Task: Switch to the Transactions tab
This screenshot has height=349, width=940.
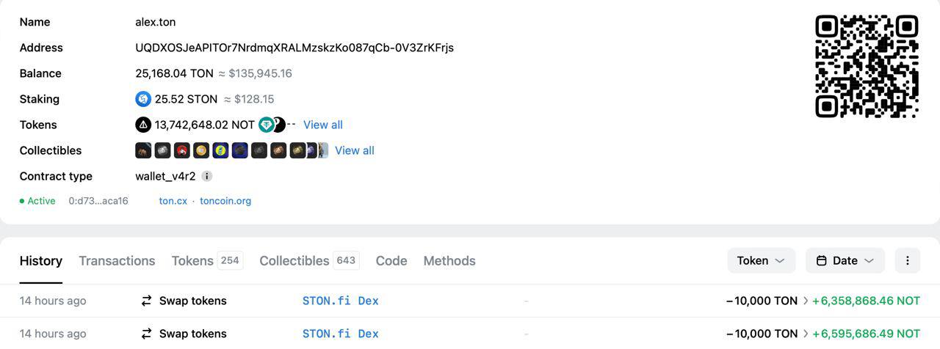Action: click(117, 261)
